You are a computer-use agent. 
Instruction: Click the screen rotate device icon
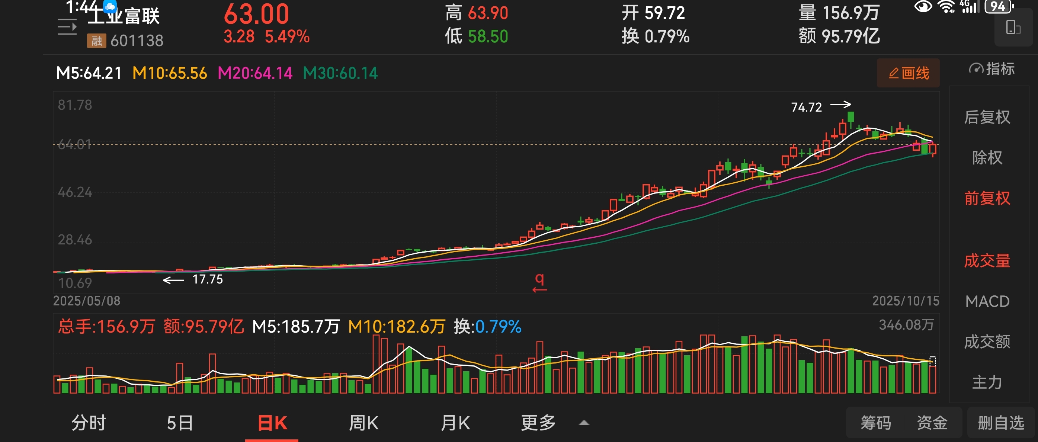1013,28
